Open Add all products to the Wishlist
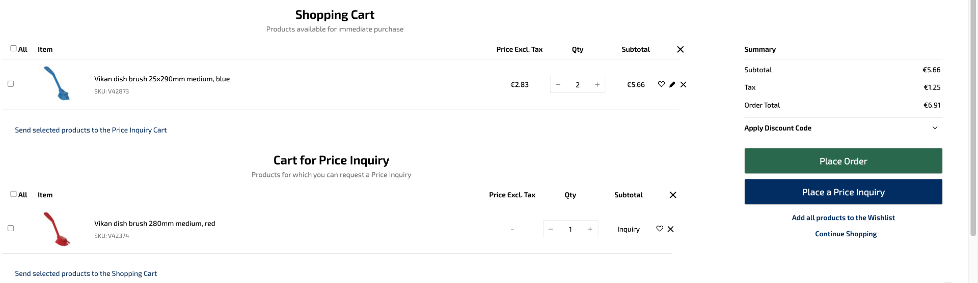The width and height of the screenshot is (978, 283). (843, 217)
